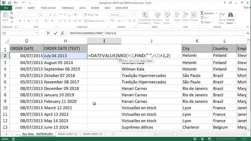The width and height of the screenshot is (251, 141).
Task: Click the Format Painter brush icon
Action: pos(11,22)
